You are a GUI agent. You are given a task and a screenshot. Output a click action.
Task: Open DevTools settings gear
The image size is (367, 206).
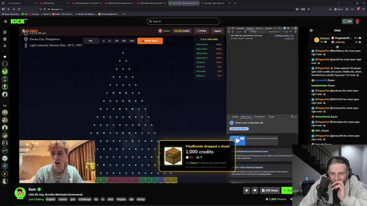coord(288,28)
